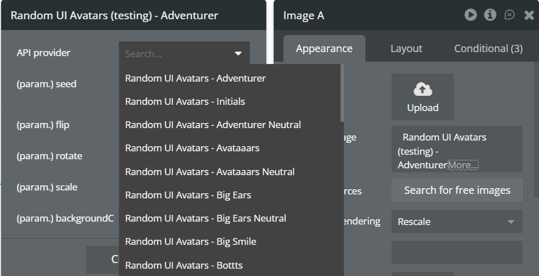Click the dropdown list scrollbar
Image resolution: width=539 pixels, height=276 pixels.
342,94
